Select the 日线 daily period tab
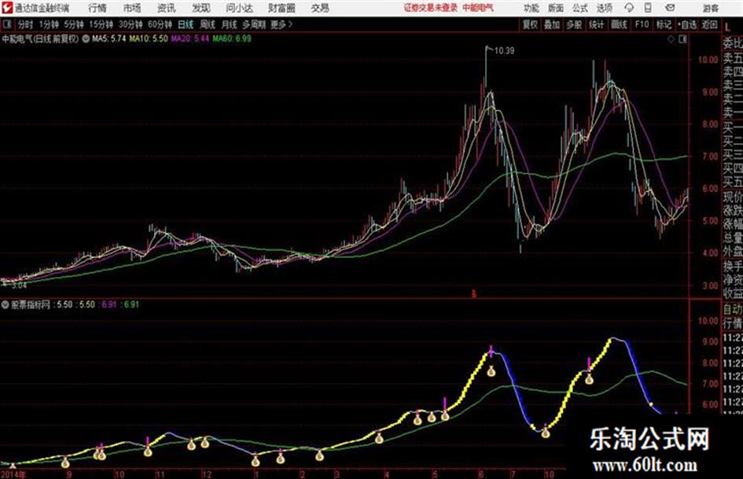 186,24
